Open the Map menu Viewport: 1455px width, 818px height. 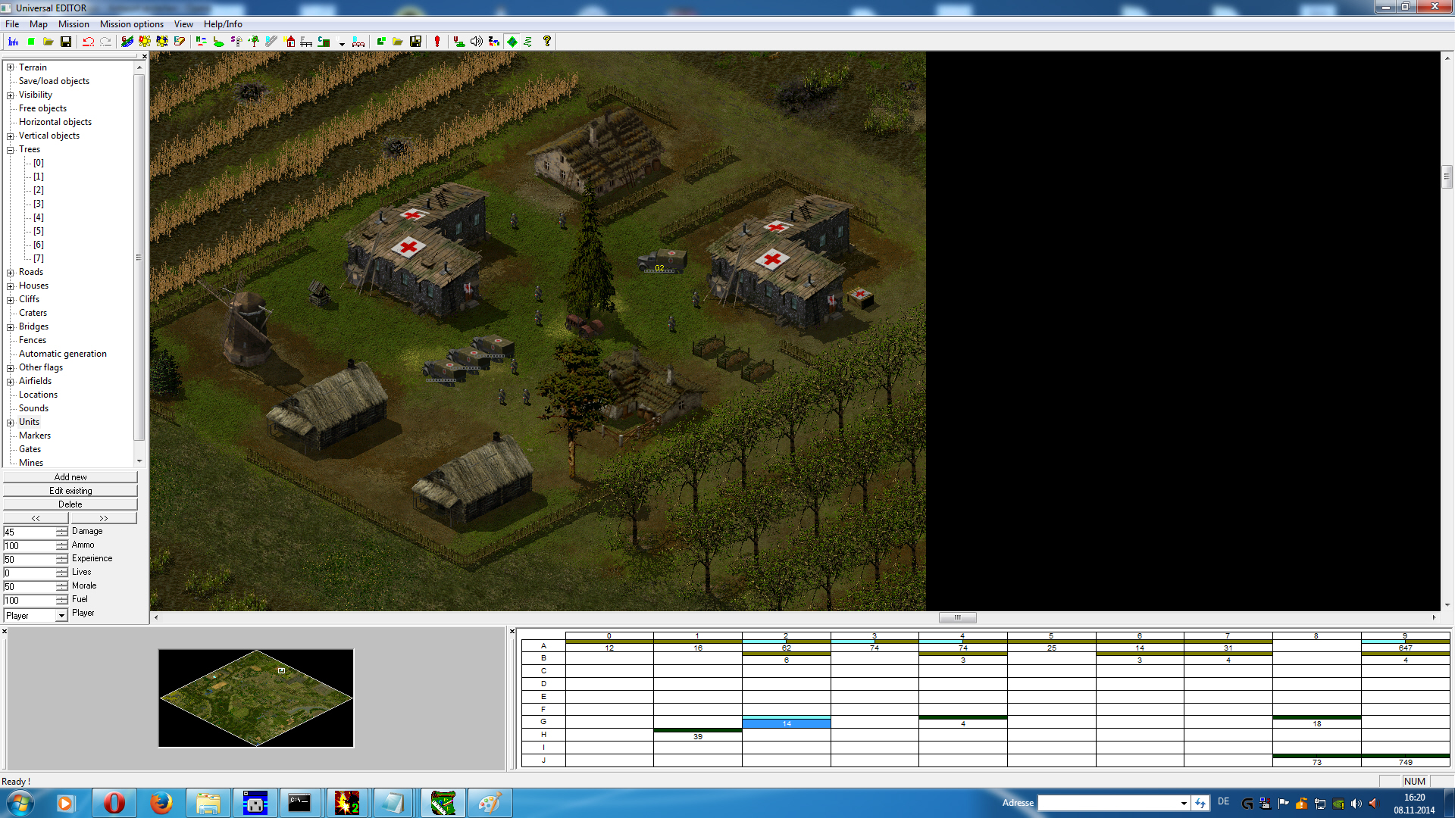[x=38, y=24]
